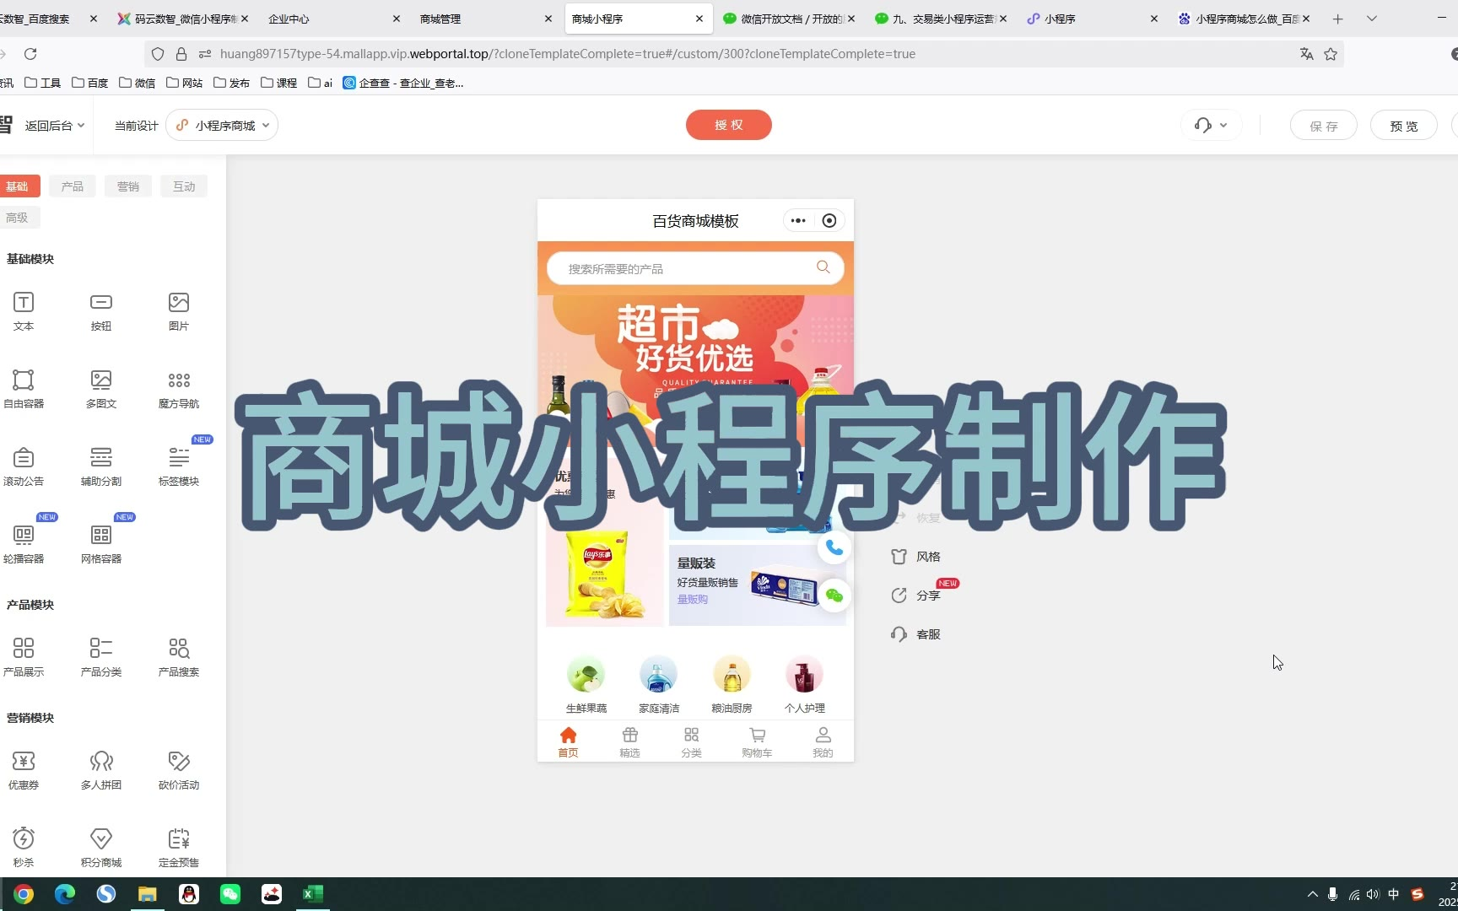Insert the 滚动公告 announcement module
The height and width of the screenshot is (911, 1458).
tap(24, 466)
